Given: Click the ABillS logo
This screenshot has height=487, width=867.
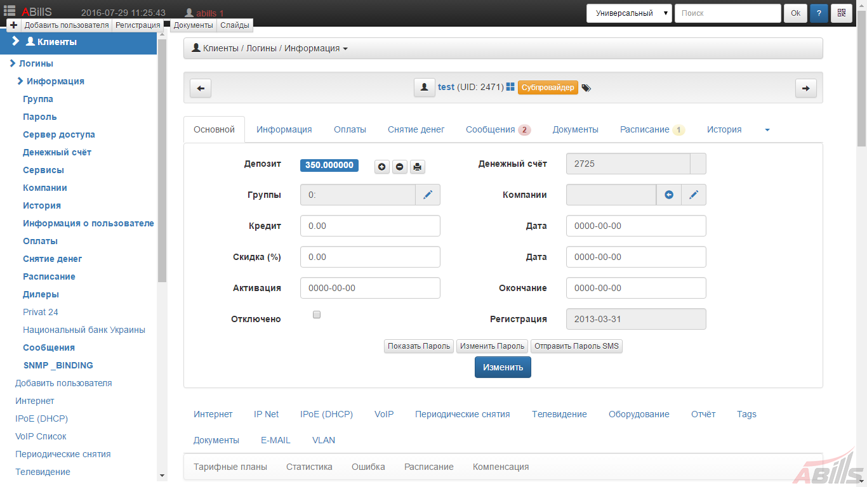Looking at the screenshot, I should (x=37, y=12).
